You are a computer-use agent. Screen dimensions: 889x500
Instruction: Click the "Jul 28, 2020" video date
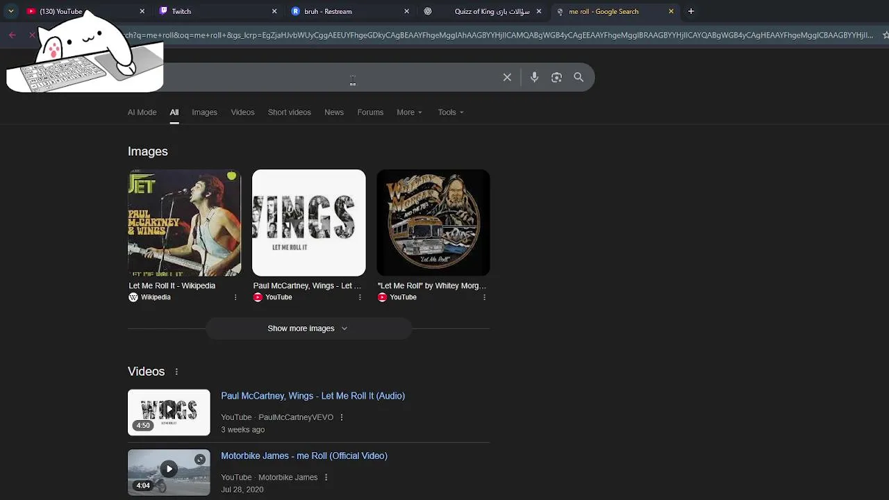[242, 490]
